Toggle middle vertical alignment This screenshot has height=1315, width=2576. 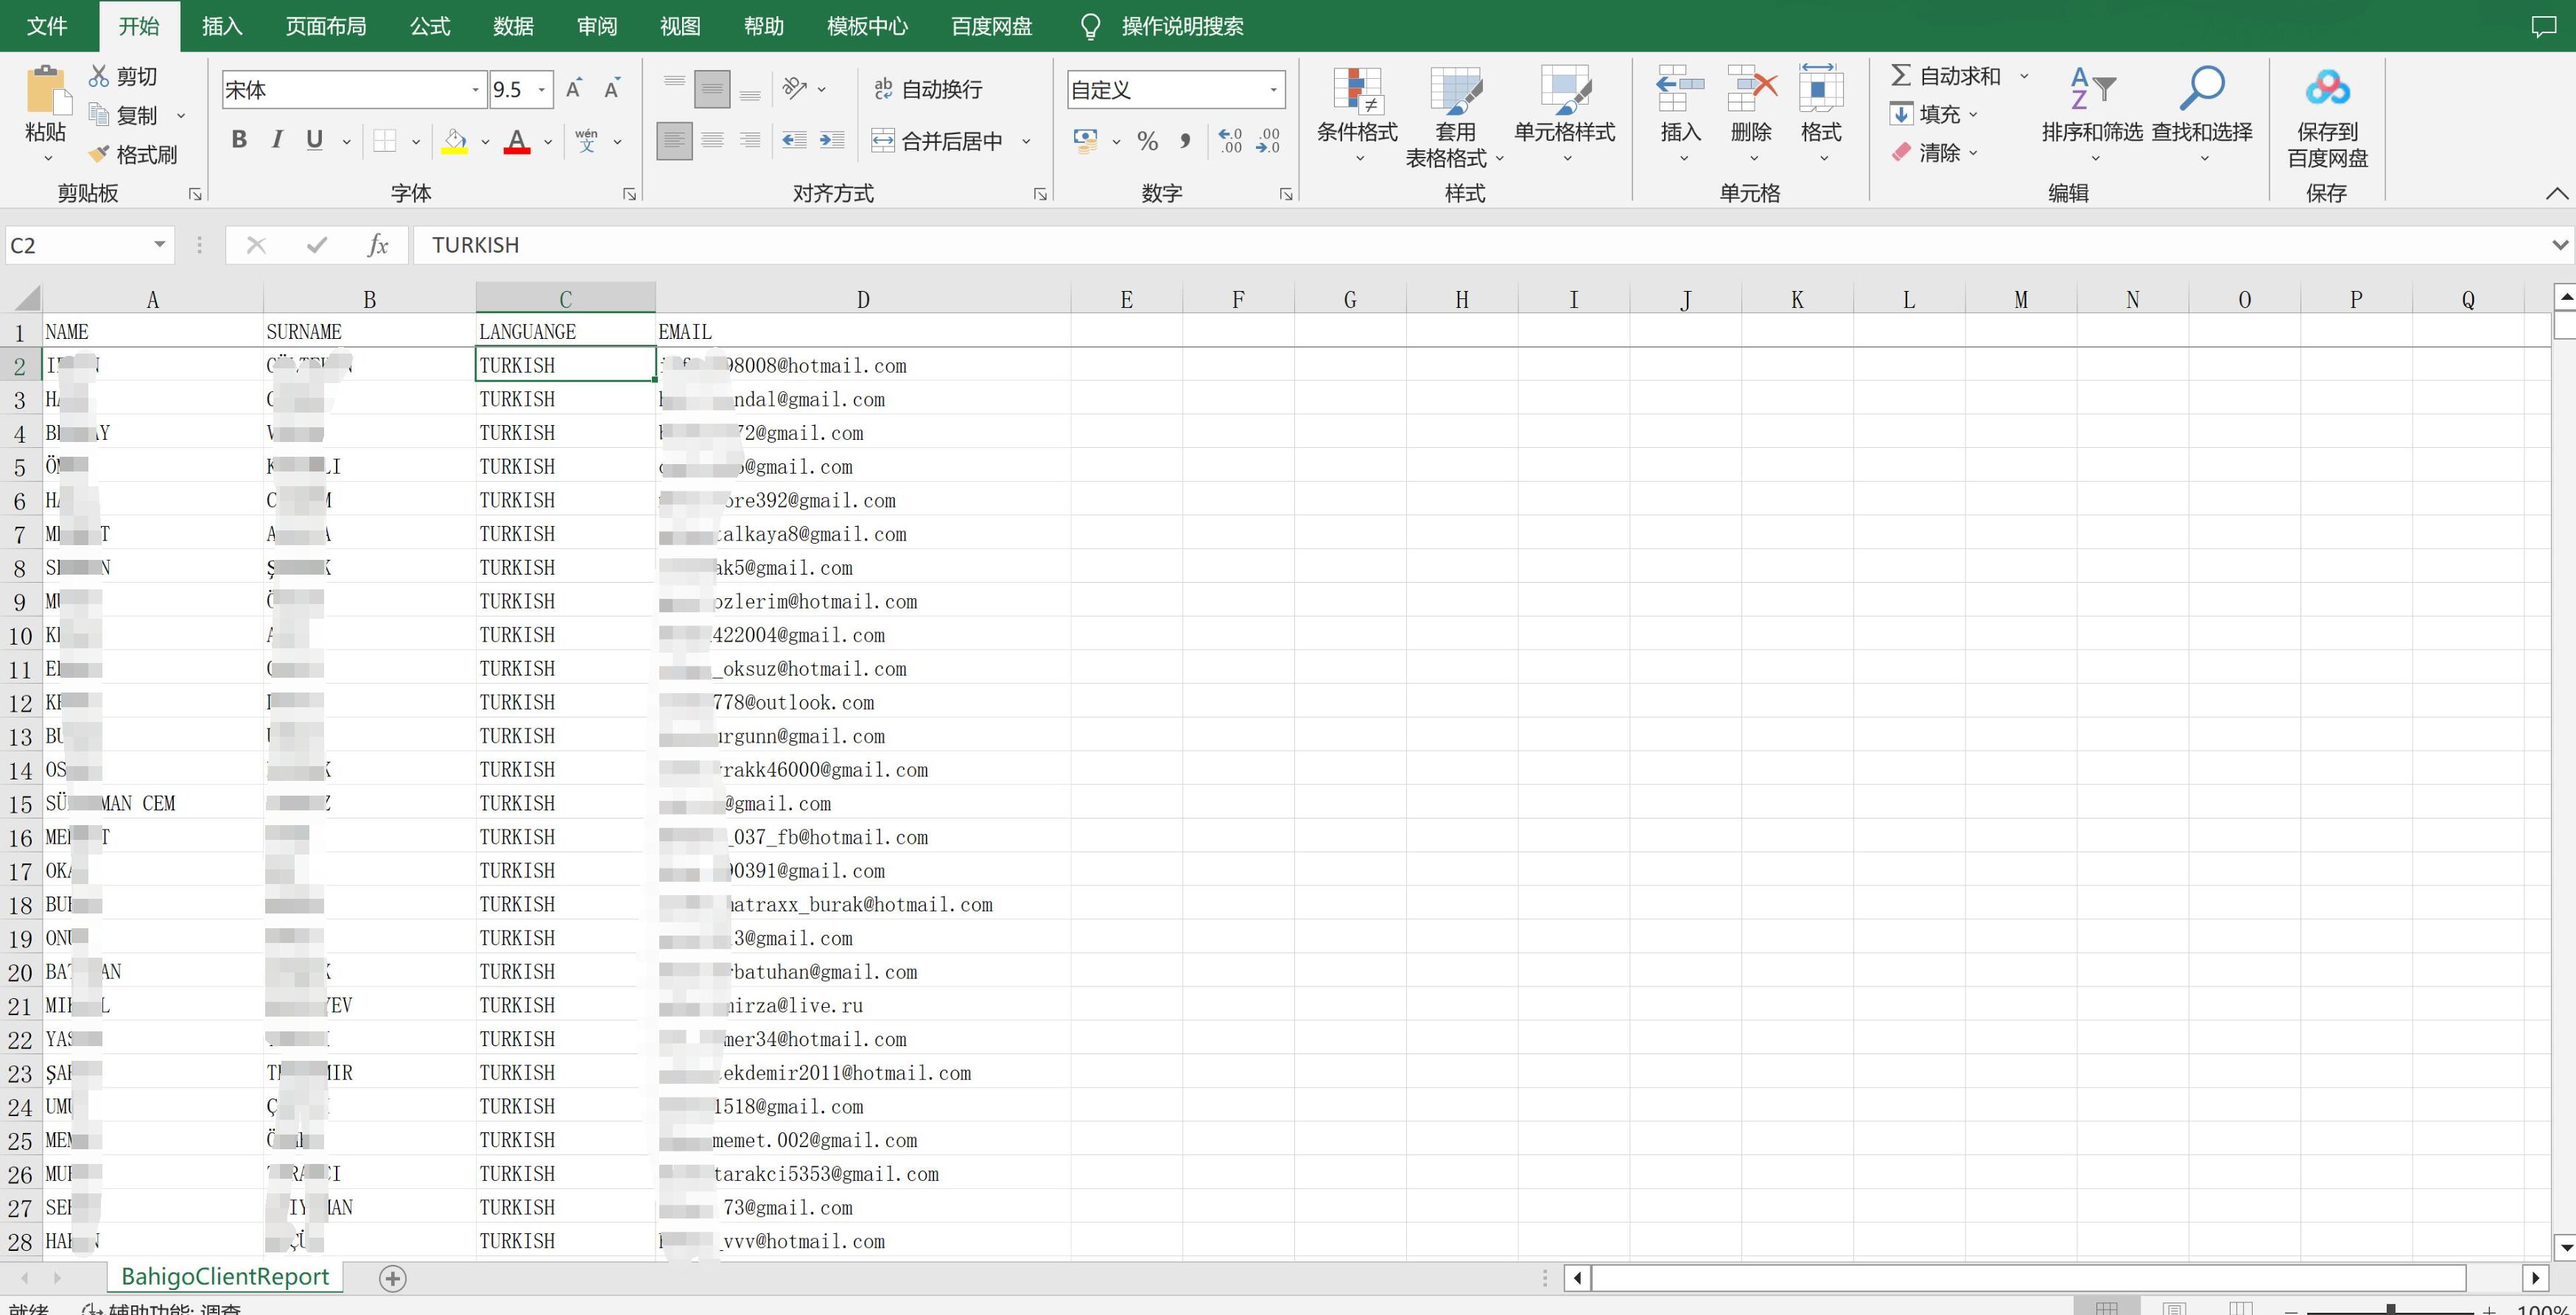[712, 89]
